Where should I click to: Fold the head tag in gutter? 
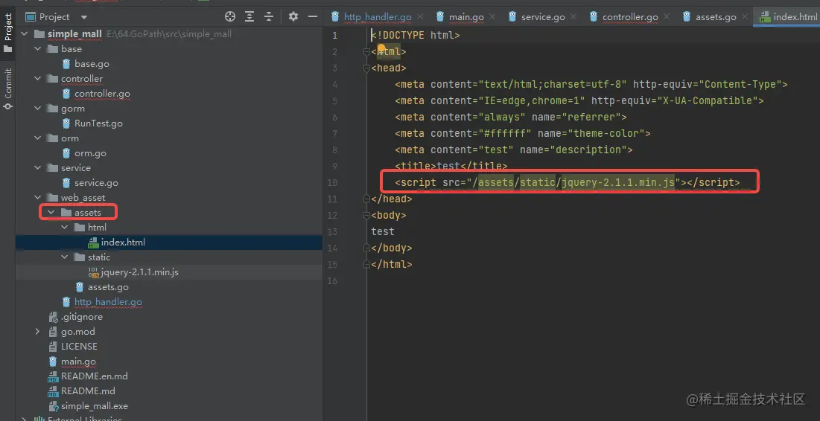[366, 68]
